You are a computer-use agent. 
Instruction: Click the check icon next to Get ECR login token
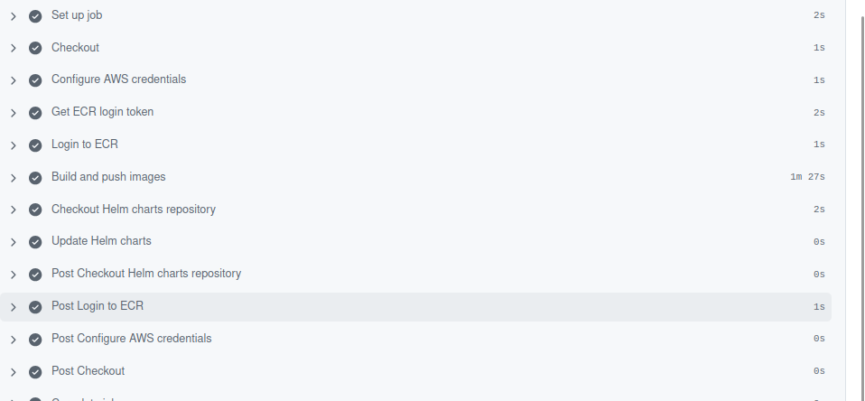tap(35, 113)
